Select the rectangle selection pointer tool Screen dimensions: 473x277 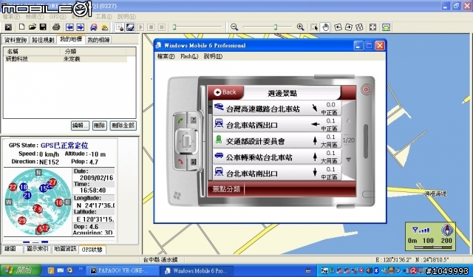coord(314,27)
